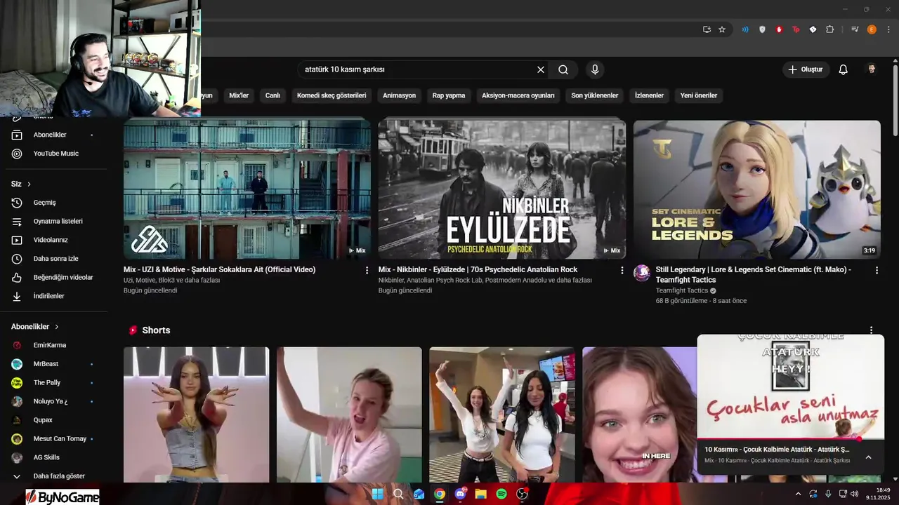899x505 pixels.
Task: Click the magnifier search button
Action: [x=563, y=69]
